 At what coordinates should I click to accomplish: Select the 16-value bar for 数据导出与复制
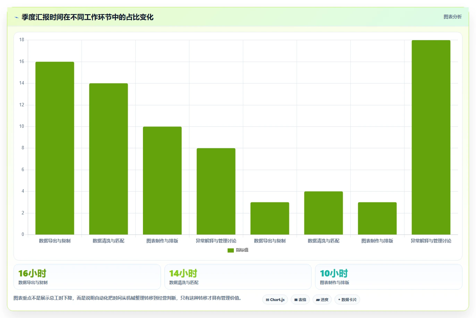pos(55,148)
